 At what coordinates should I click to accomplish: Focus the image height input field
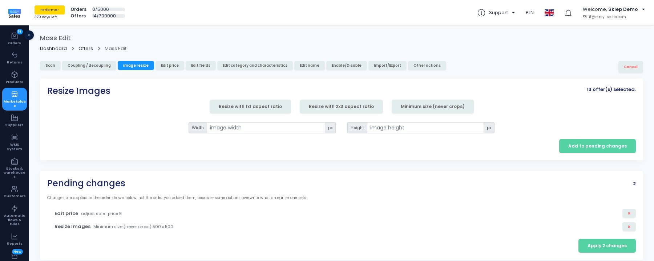point(425,128)
